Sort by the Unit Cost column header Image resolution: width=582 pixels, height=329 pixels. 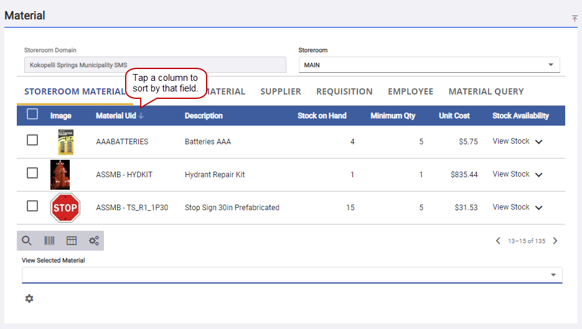[x=454, y=116]
